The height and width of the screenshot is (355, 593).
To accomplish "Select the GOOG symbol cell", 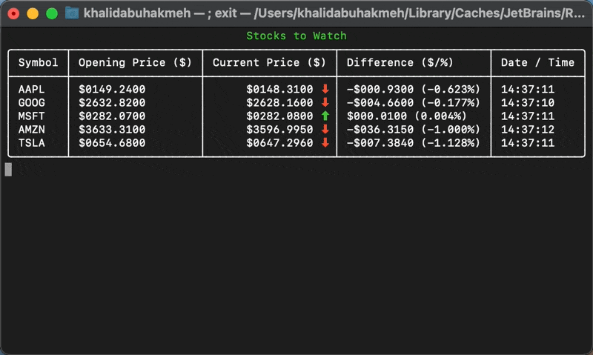I will pyautogui.click(x=31, y=102).
